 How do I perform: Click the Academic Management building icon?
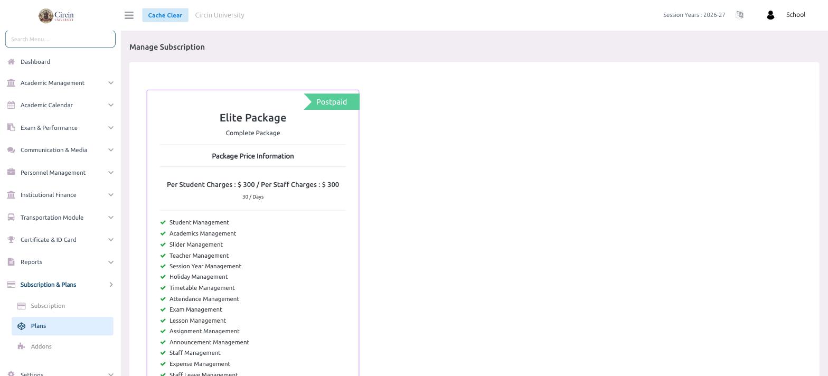[x=11, y=83]
